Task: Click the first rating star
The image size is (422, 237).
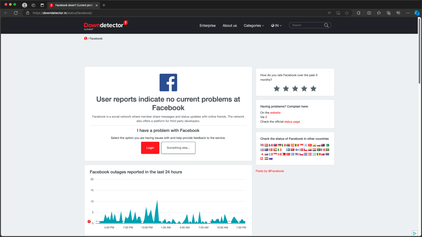Action: (277, 88)
